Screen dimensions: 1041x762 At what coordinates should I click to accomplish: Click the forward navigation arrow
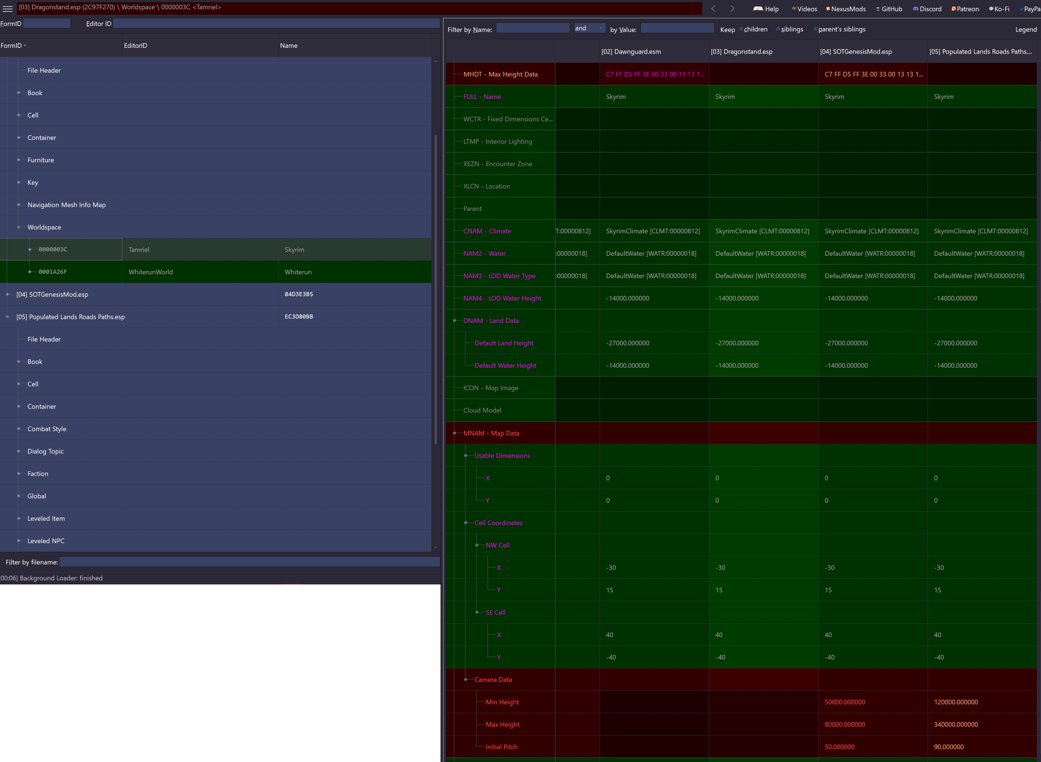(732, 8)
